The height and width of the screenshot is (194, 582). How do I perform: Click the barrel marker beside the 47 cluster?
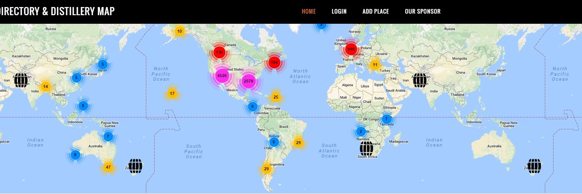click(136, 166)
